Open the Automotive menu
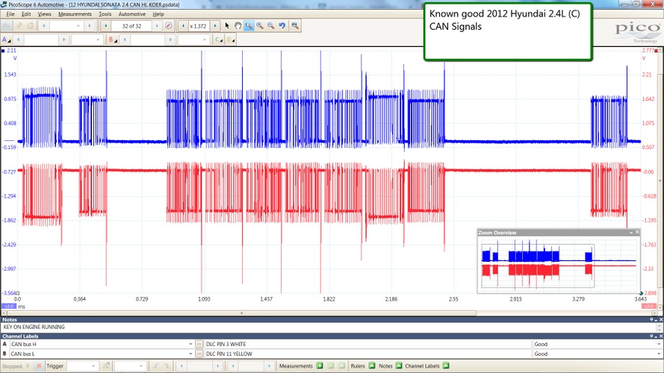664x373 pixels. 131,14
